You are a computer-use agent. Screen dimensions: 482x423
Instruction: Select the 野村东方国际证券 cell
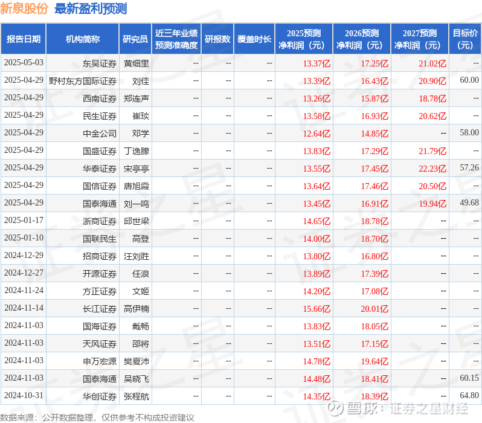coord(83,81)
